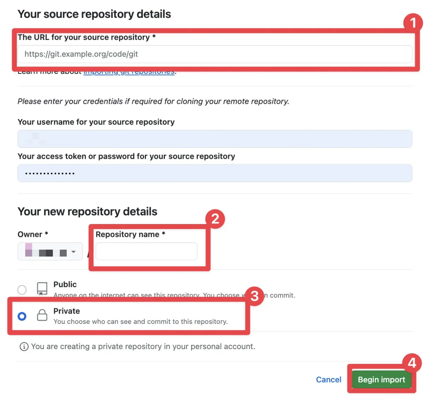Screen dimensions: 425x395
Task: Click the info icon by private repository notice
Action: pos(24,346)
